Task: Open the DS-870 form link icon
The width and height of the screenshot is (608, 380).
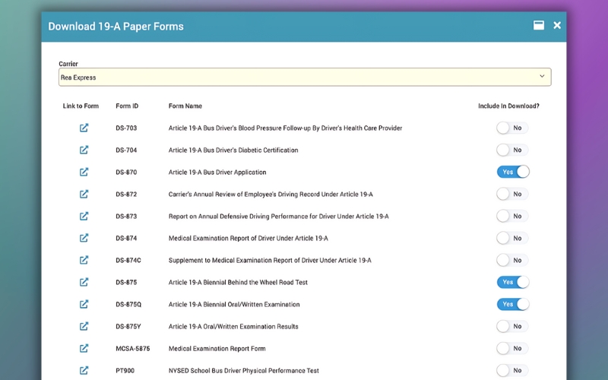Action: point(84,173)
